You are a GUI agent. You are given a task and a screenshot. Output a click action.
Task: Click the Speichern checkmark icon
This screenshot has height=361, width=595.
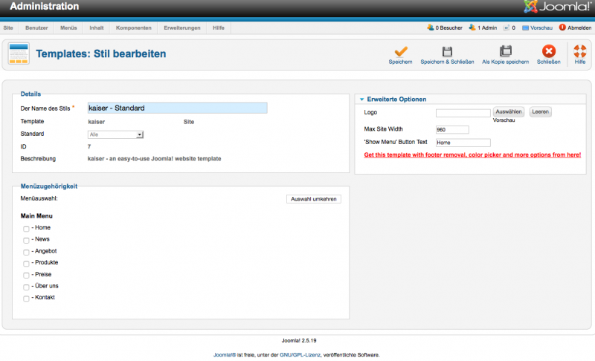tap(401, 51)
